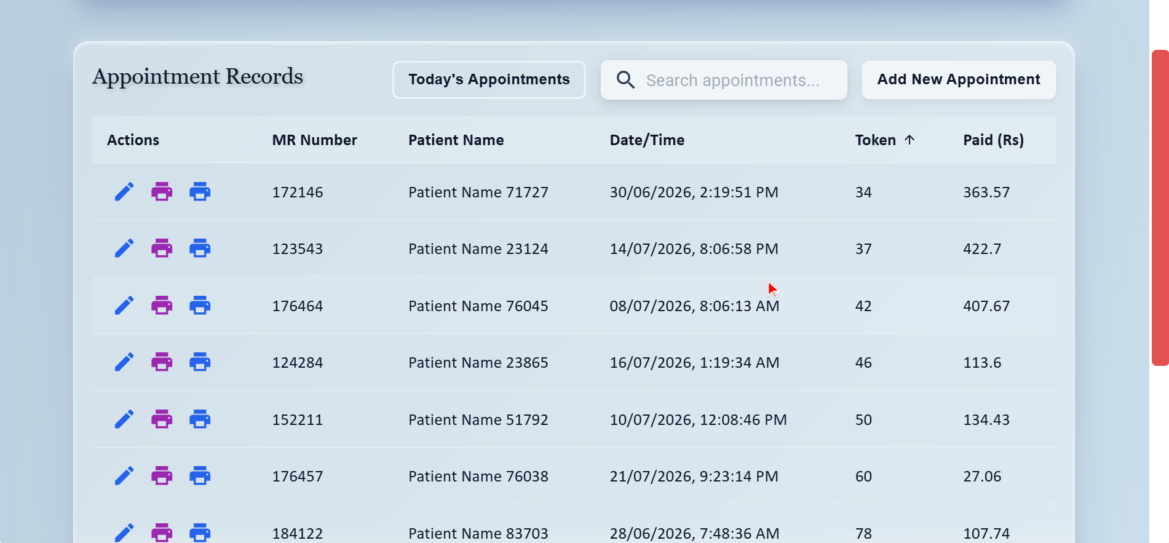Click blue print icon for MR 172146
1169x543 pixels.
pos(200,192)
